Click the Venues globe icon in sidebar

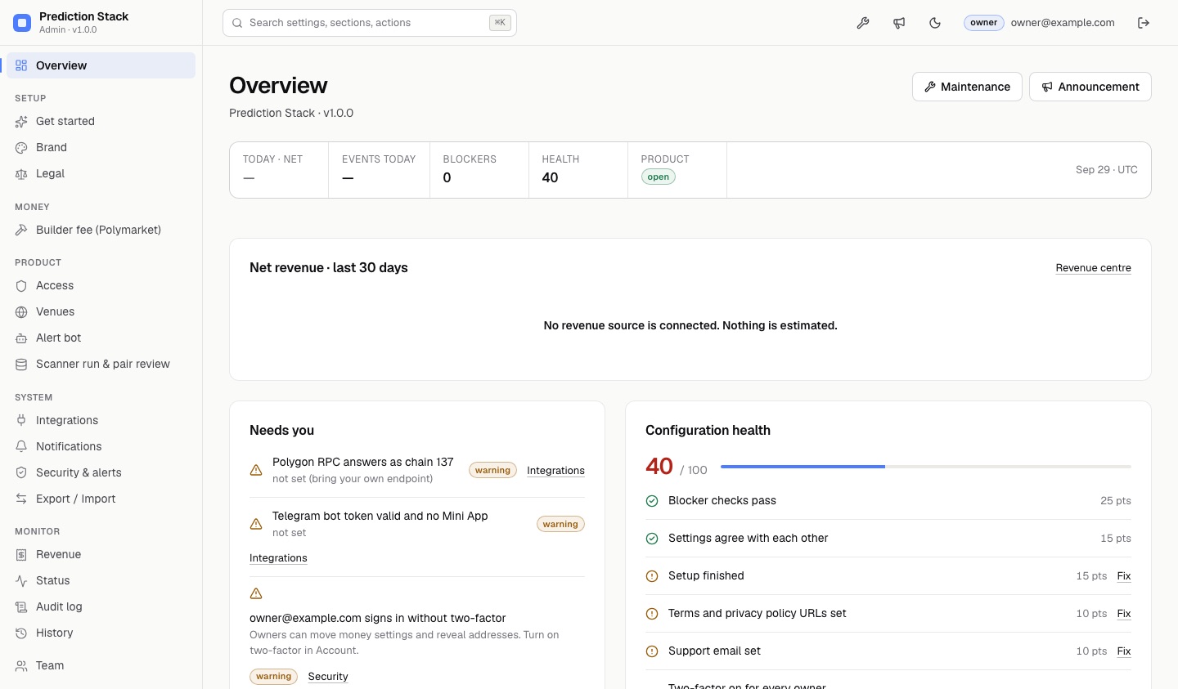click(x=21, y=312)
